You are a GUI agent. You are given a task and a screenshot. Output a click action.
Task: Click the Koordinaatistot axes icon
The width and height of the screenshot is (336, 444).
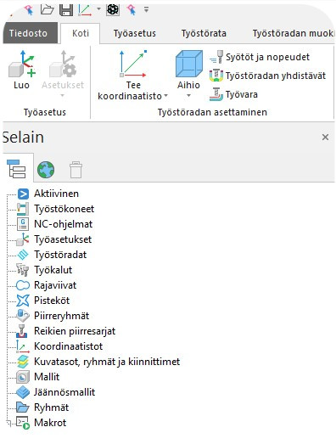tap(23, 346)
